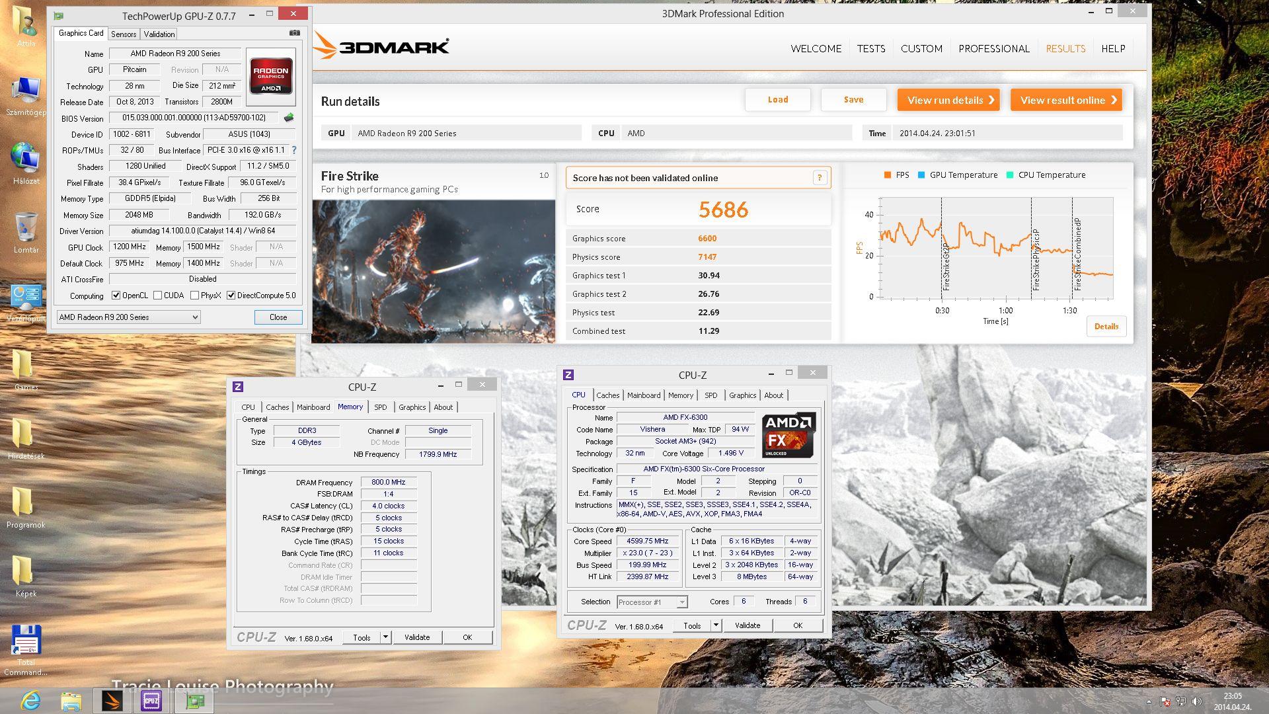
Task: Click the GPU-Z title bar app icon
Action: 59,16
